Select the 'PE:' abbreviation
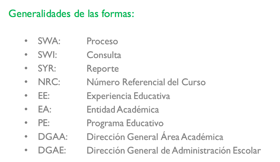The height and width of the screenshot is (162, 280). point(44,123)
